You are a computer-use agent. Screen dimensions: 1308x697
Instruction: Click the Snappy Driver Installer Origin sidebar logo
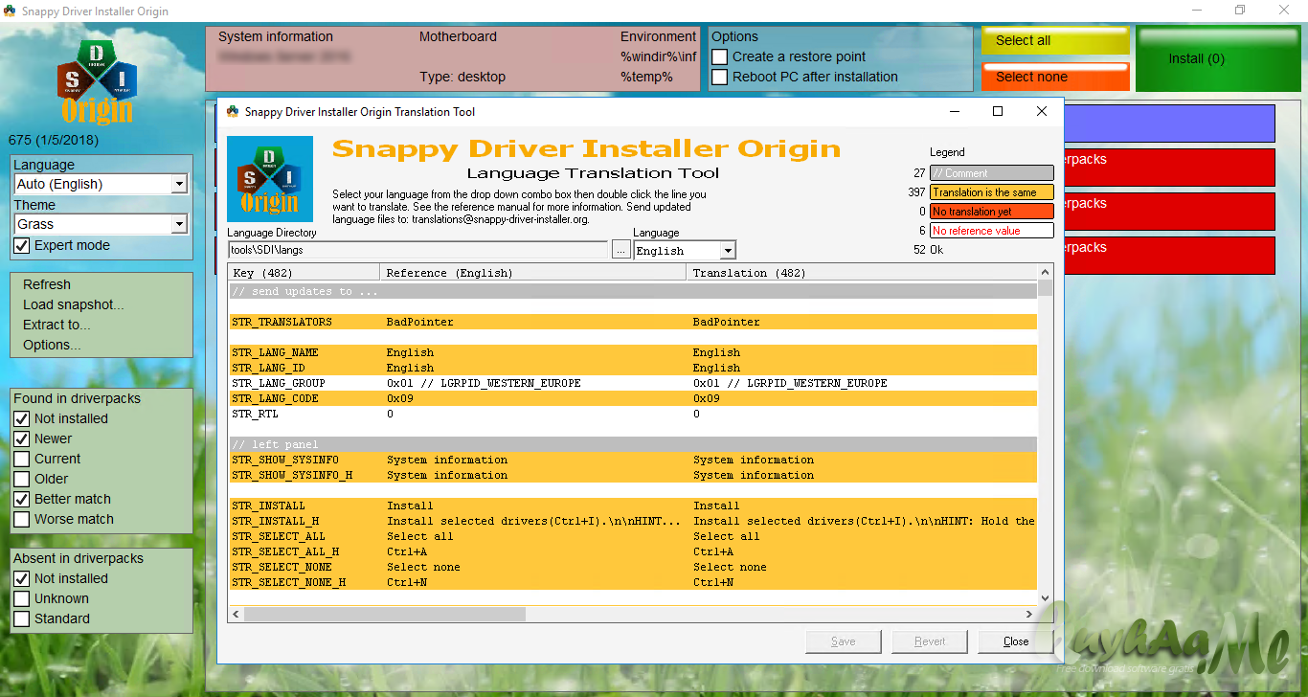(97, 82)
